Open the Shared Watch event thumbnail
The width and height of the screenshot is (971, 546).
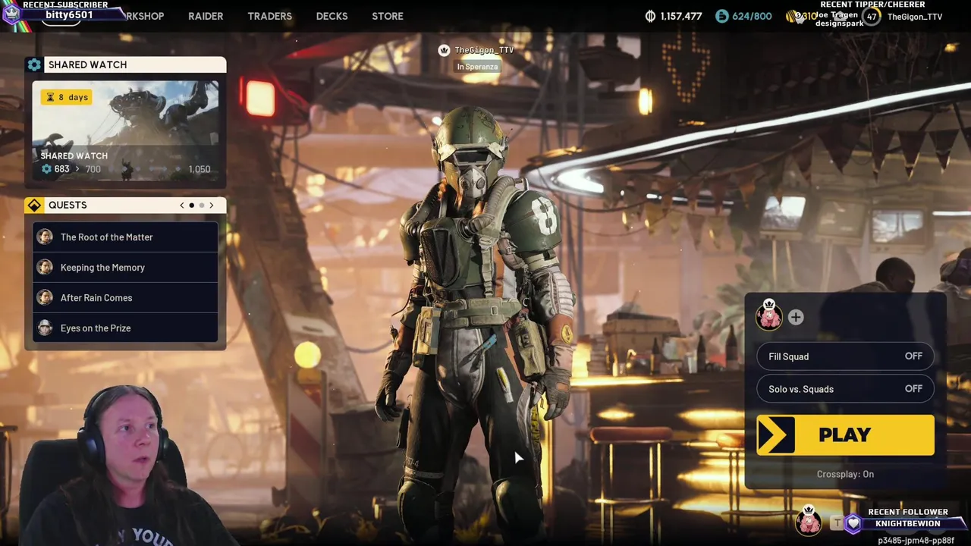(125, 130)
